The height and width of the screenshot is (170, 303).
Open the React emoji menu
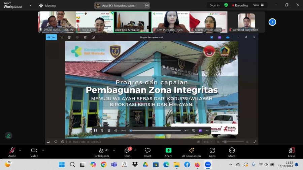coord(147,152)
